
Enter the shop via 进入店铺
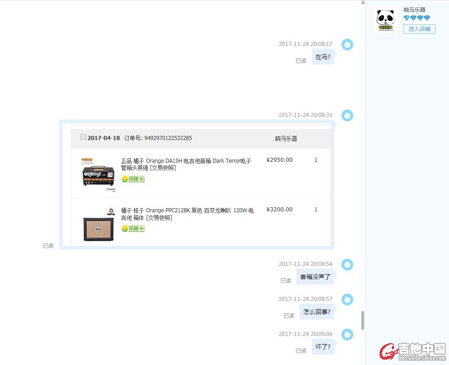(x=419, y=29)
